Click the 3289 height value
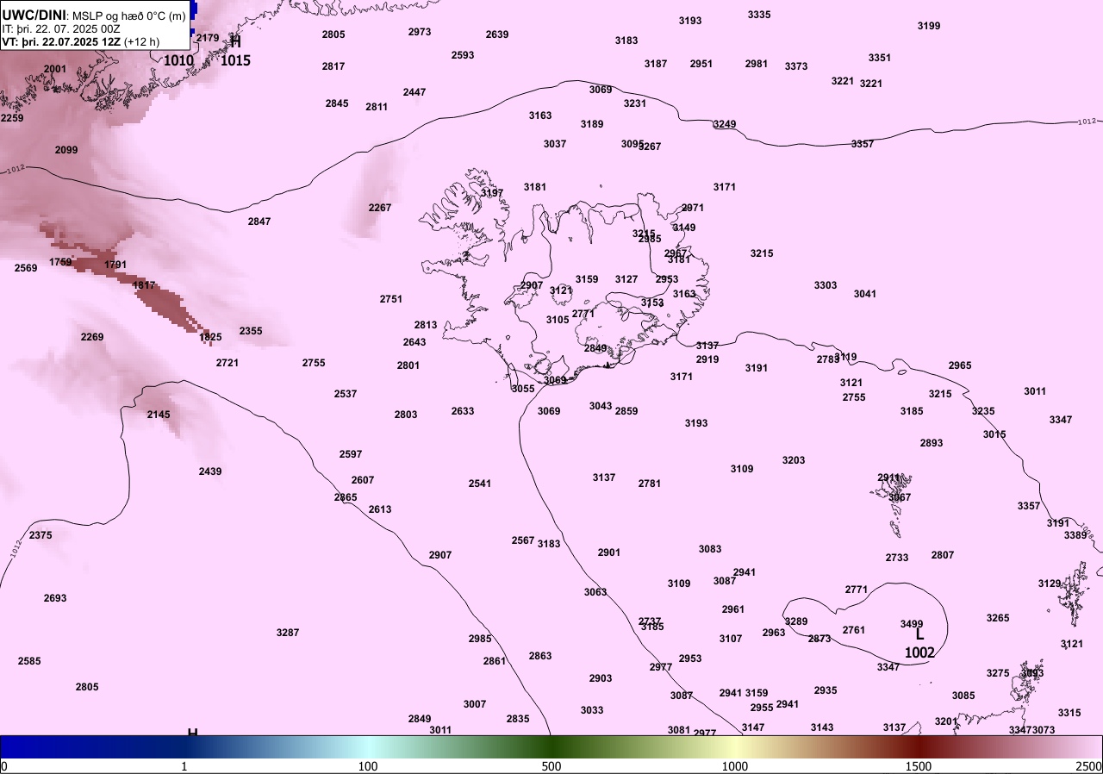Viewport: 1103px width, 774px height. (796, 621)
